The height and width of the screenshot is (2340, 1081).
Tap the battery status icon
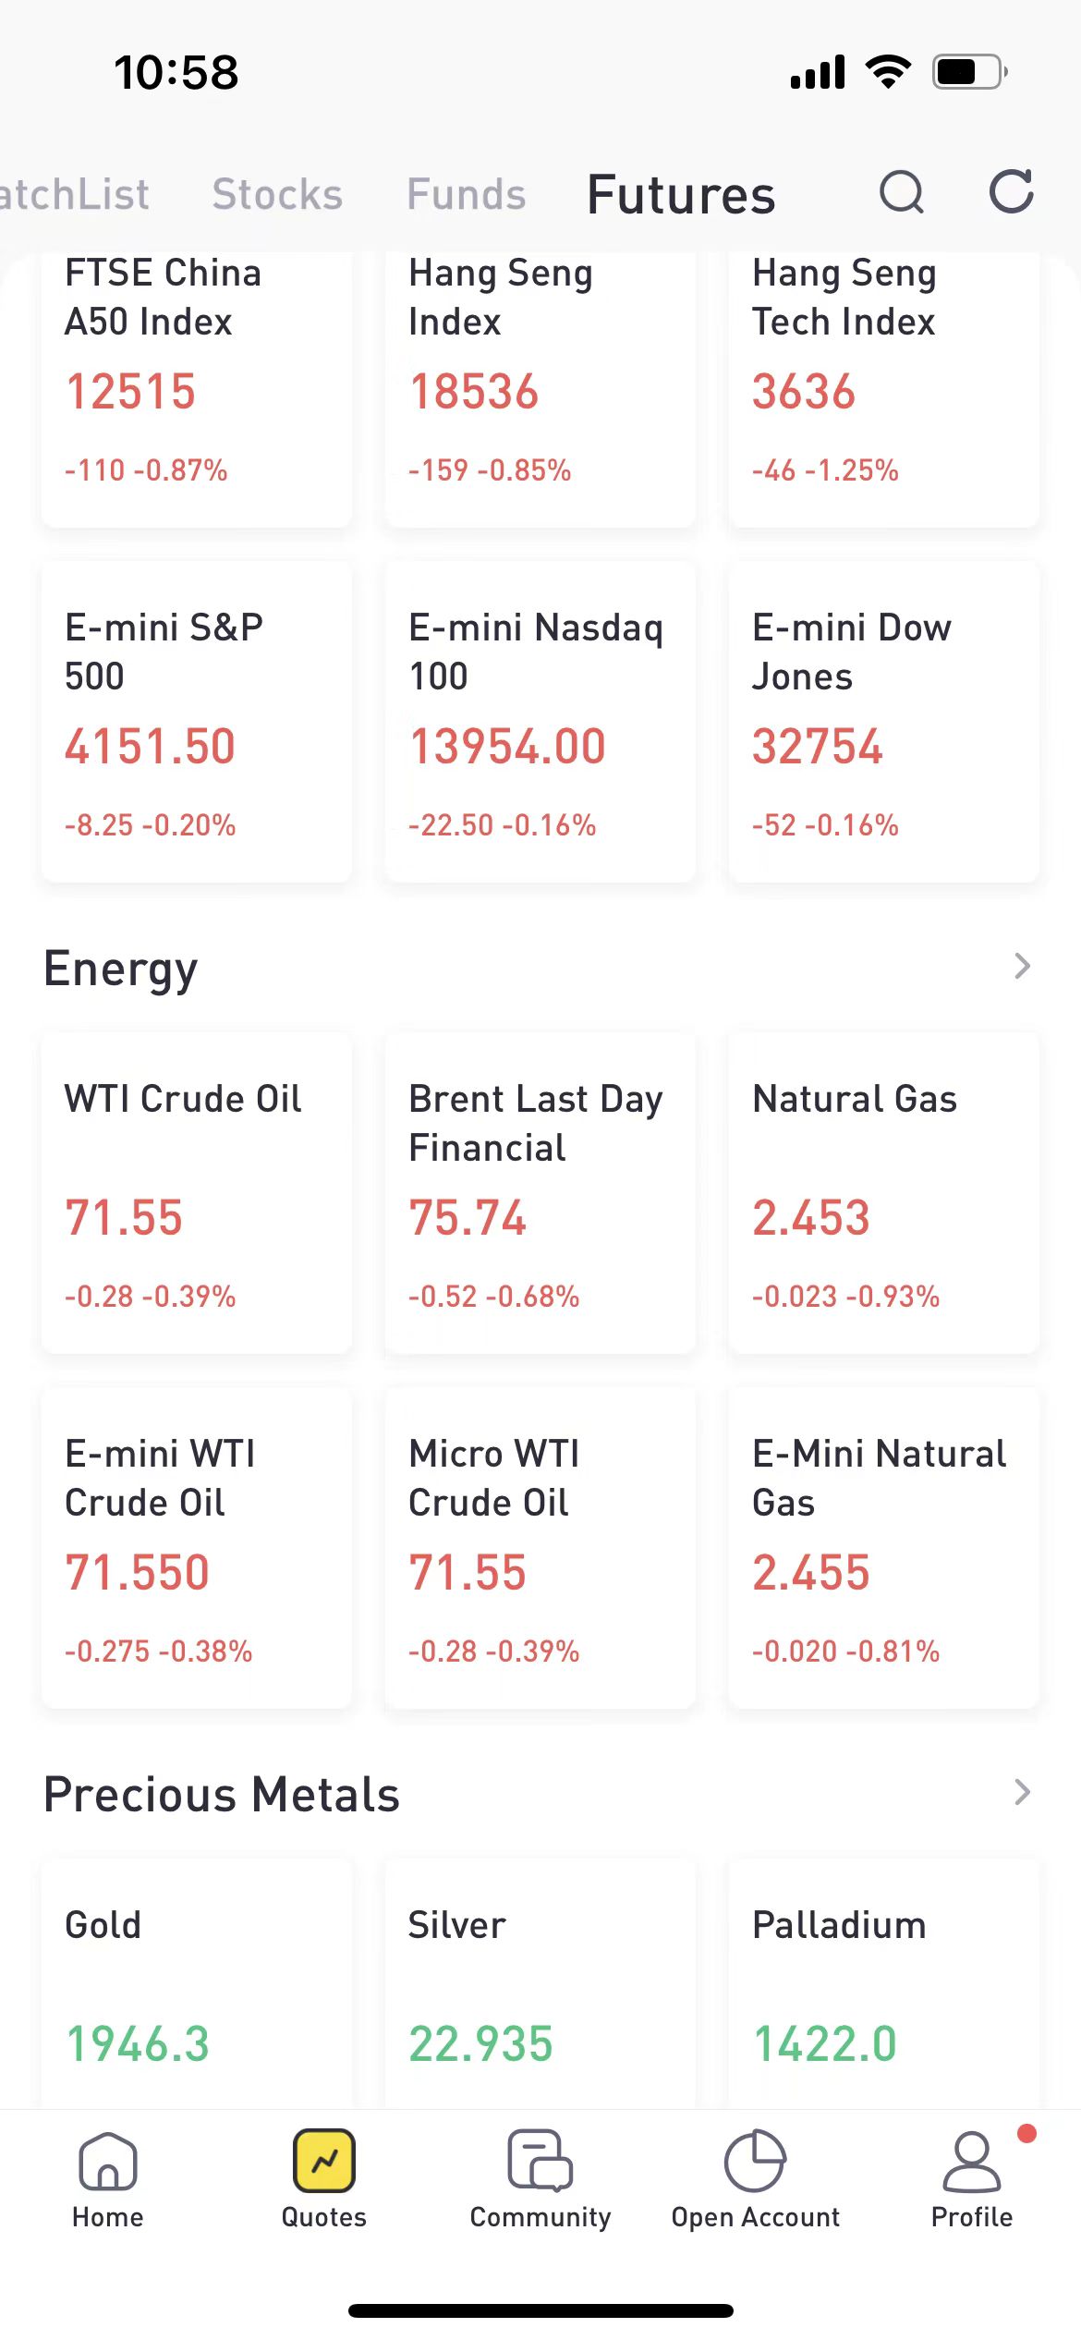click(968, 72)
